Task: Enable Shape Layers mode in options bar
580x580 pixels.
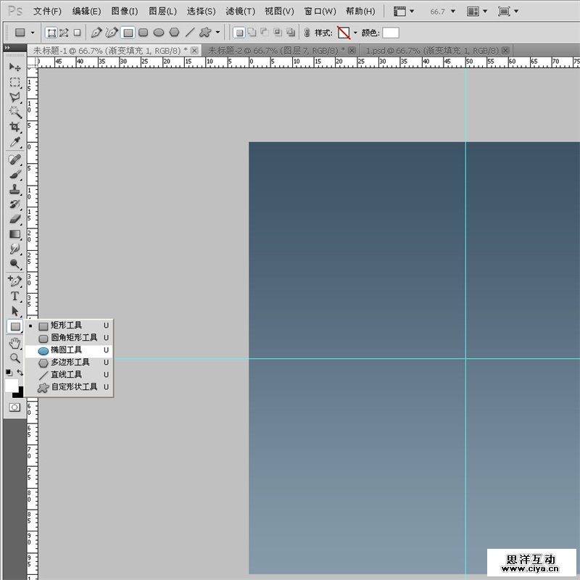Action: [x=51, y=33]
